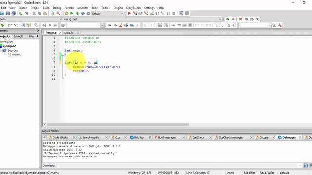Close the Management panel
Screen dimensions: 312x175
(x=38, y=31)
